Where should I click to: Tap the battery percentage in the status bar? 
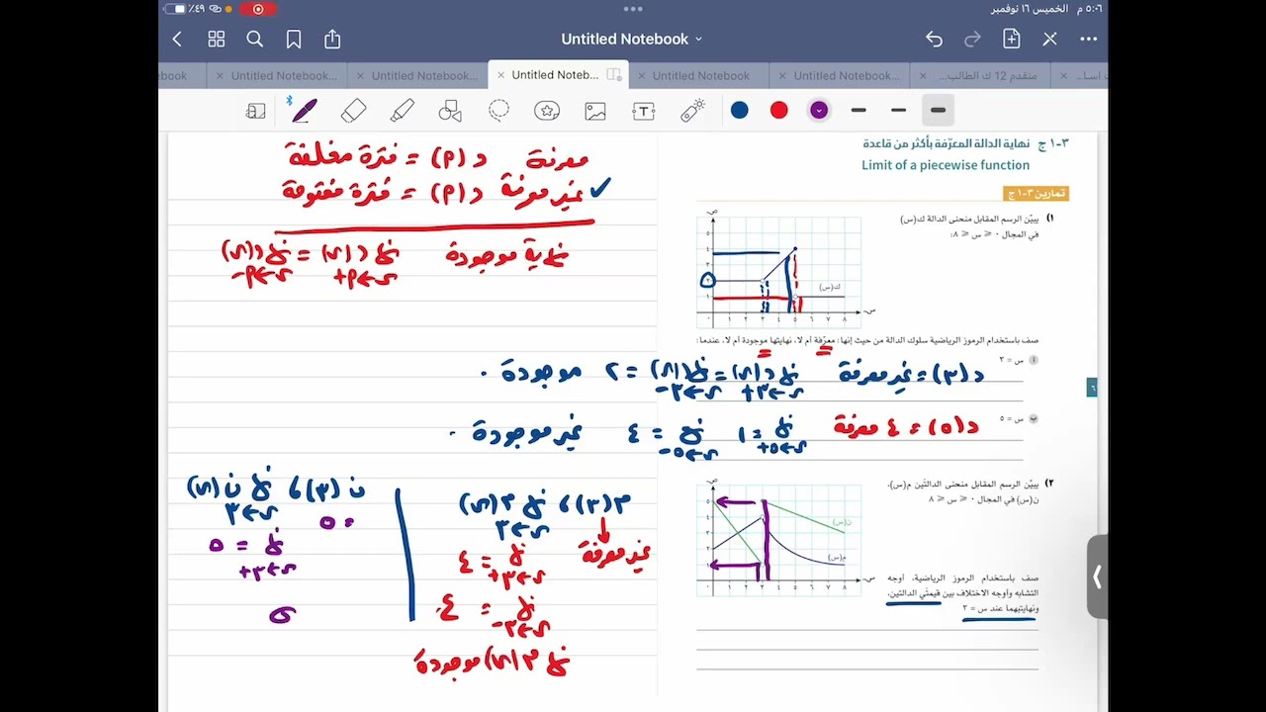(x=197, y=9)
